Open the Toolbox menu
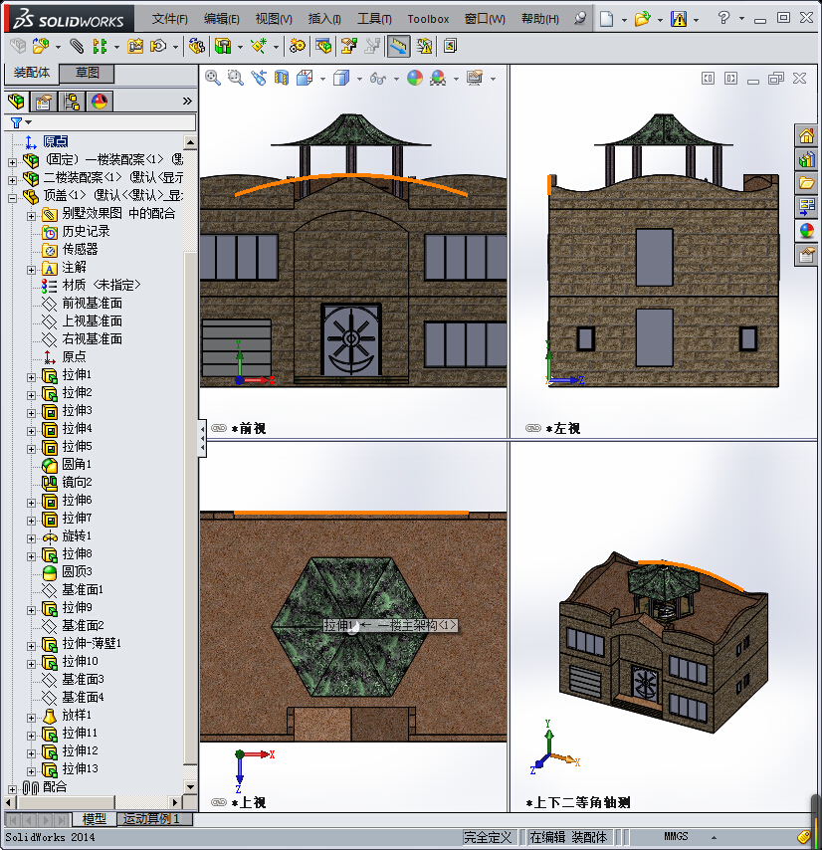 point(428,19)
